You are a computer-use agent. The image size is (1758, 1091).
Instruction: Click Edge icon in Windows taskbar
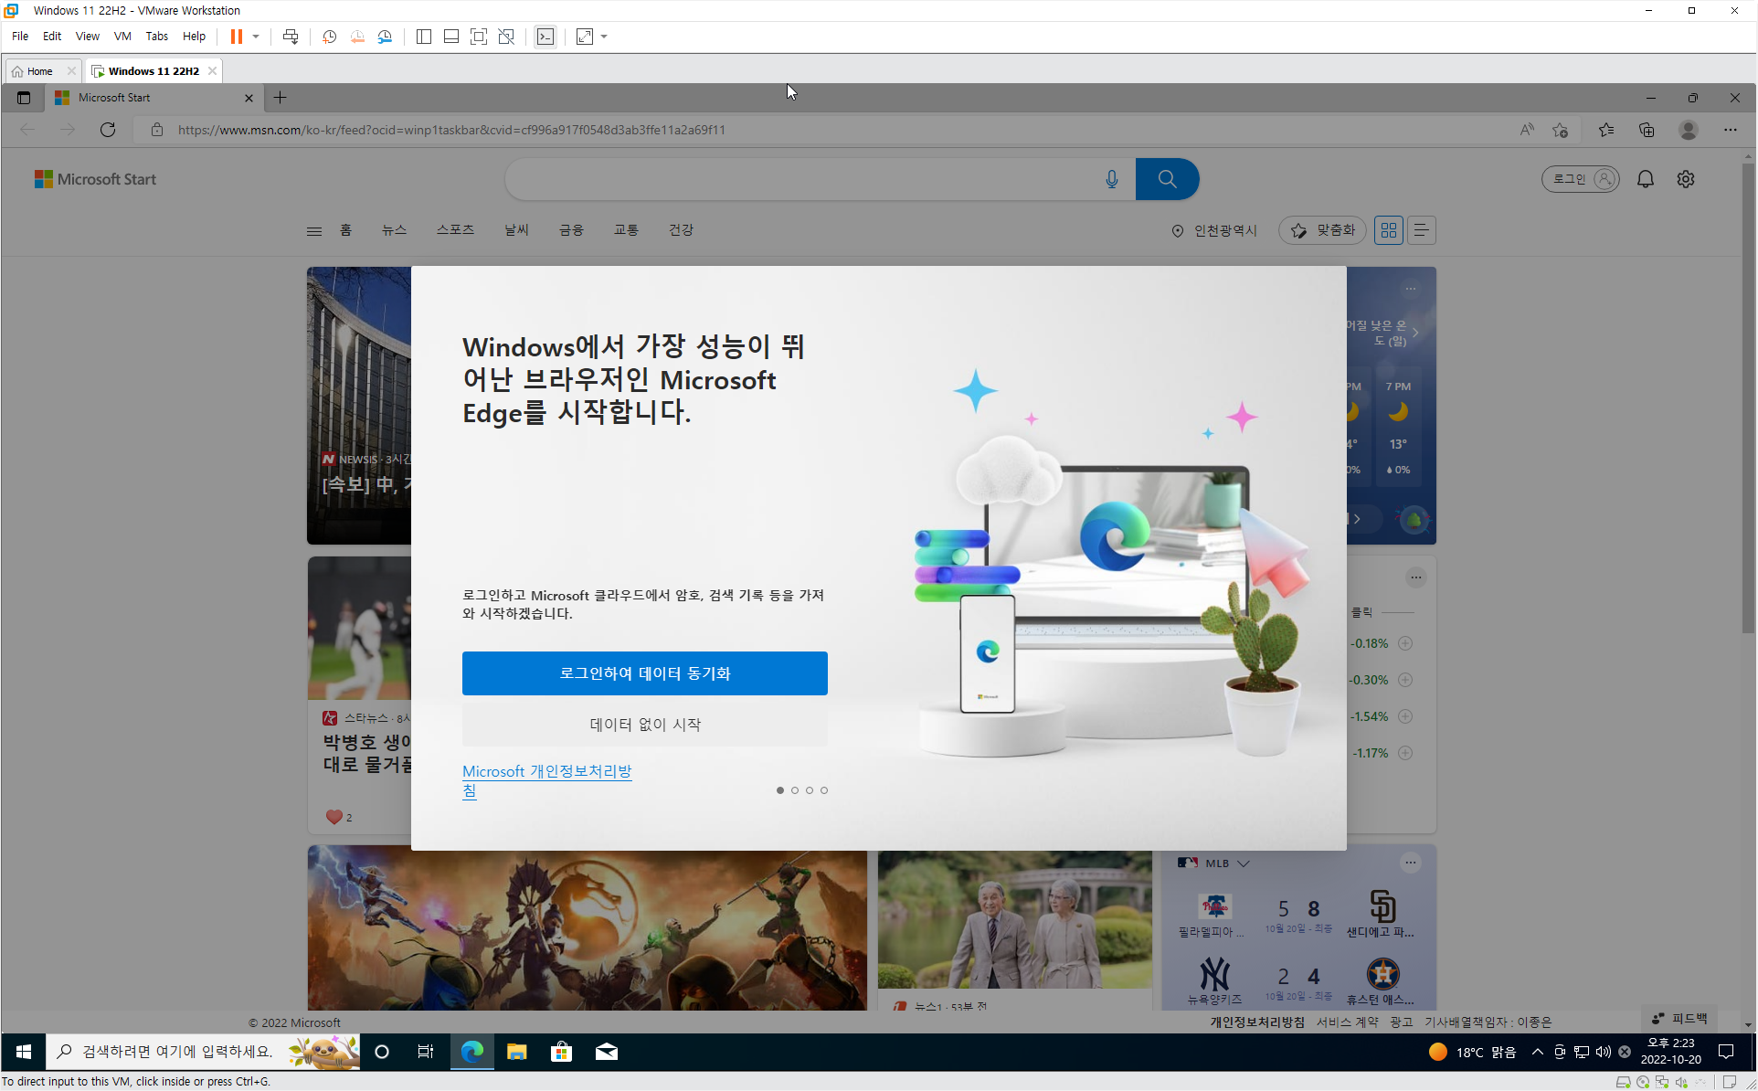[471, 1052]
